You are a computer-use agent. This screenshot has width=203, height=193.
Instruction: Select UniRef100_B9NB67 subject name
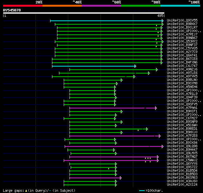coord(182,38)
